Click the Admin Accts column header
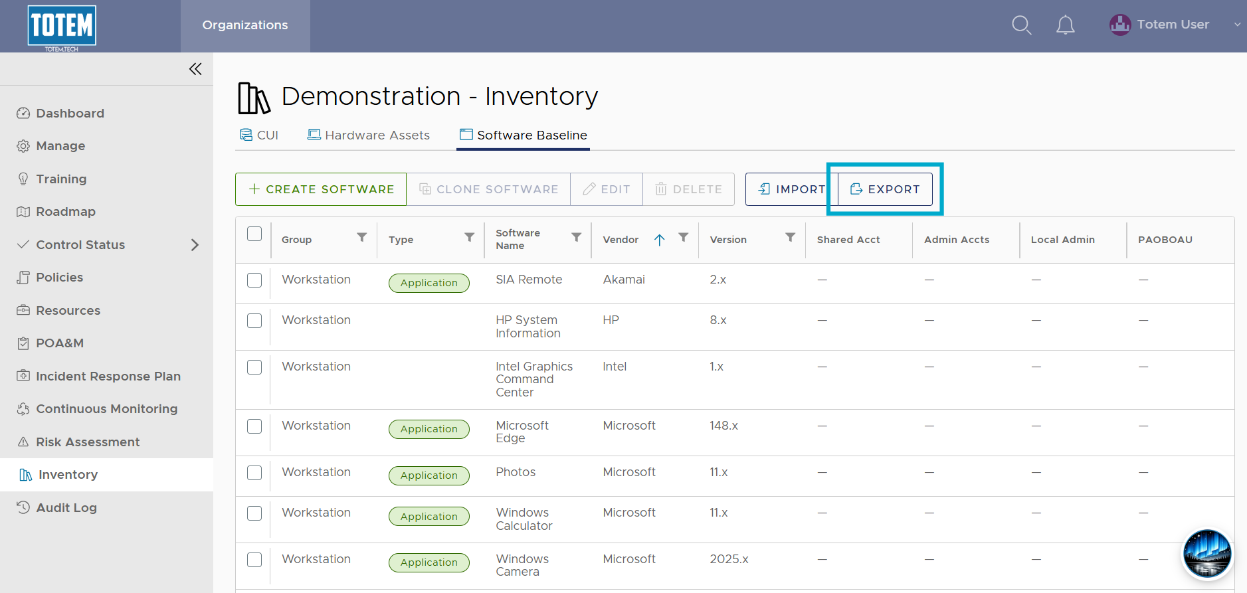This screenshot has width=1247, height=593. coord(957,240)
